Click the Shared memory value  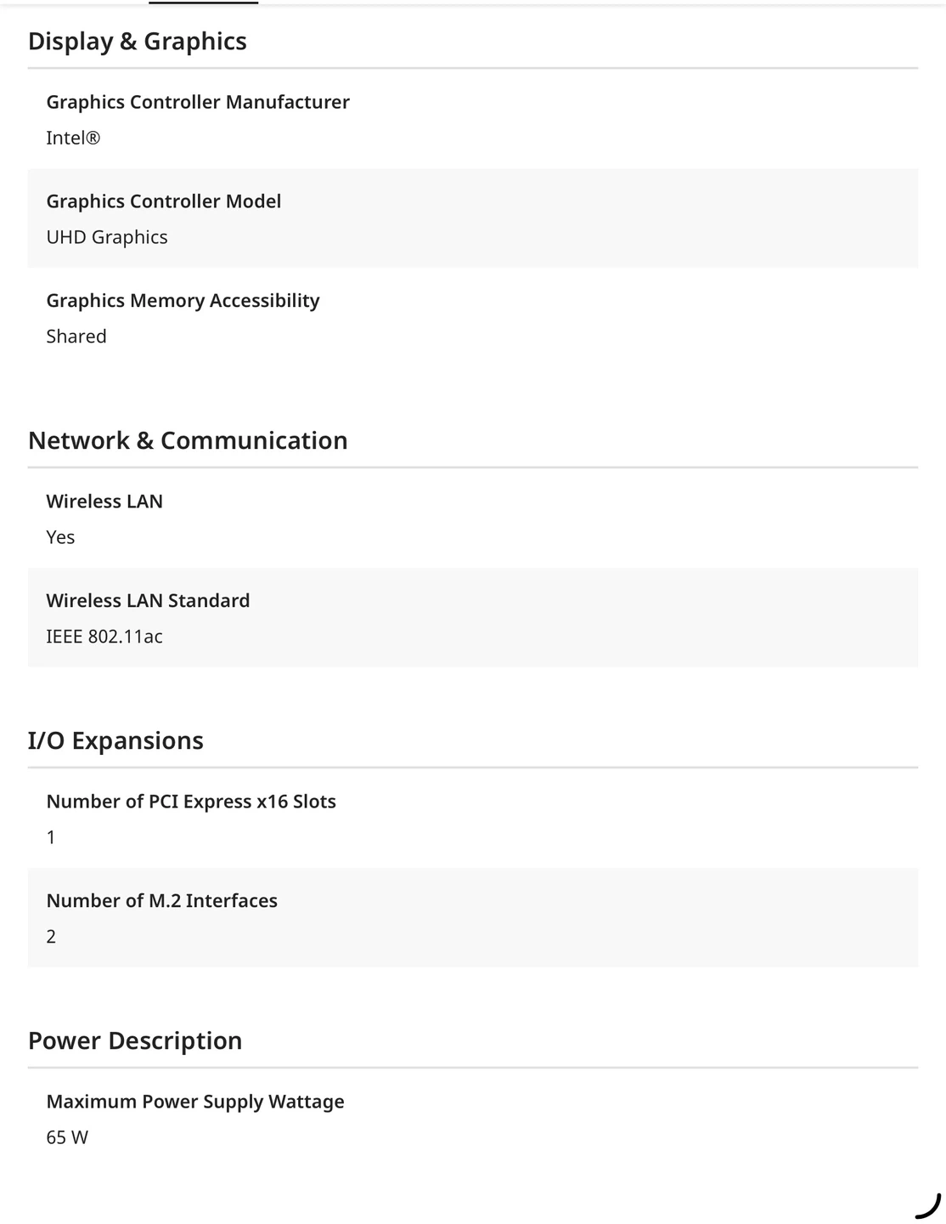point(76,337)
